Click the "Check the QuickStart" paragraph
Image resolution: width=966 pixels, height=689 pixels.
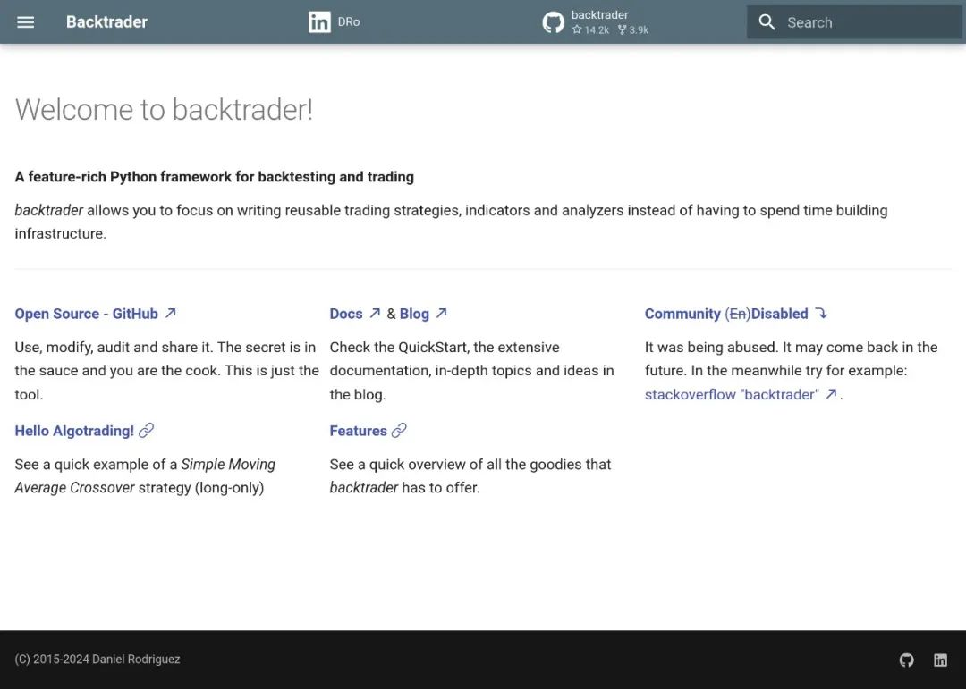472,370
